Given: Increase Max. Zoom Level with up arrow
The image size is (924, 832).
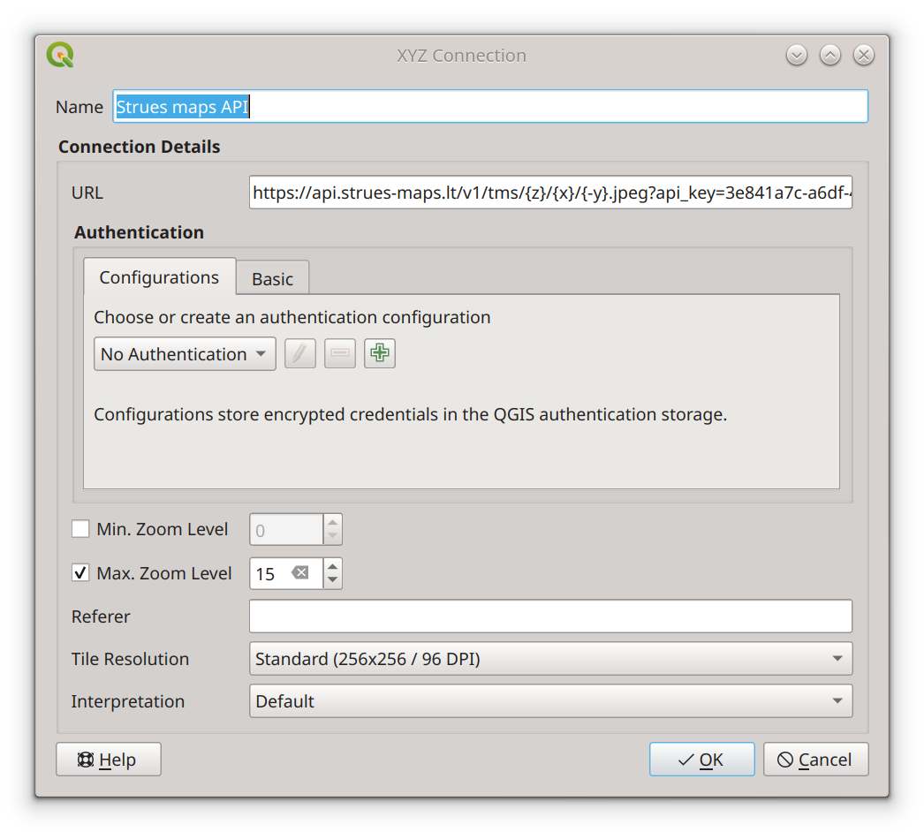Looking at the screenshot, I should point(333,566).
